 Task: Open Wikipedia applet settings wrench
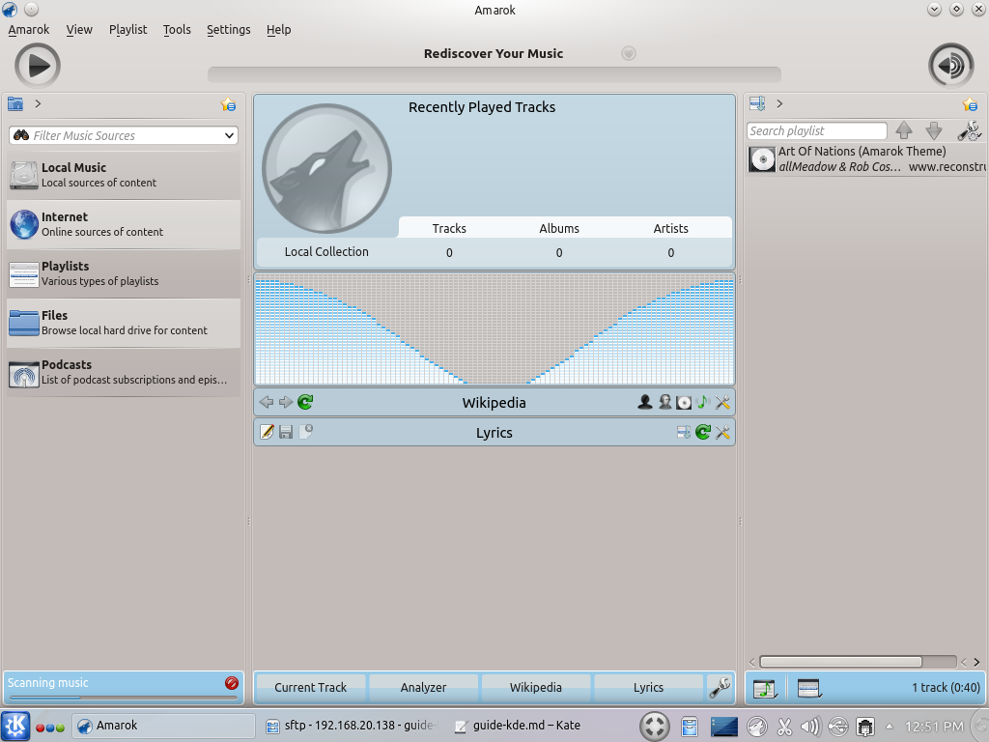[x=722, y=402]
